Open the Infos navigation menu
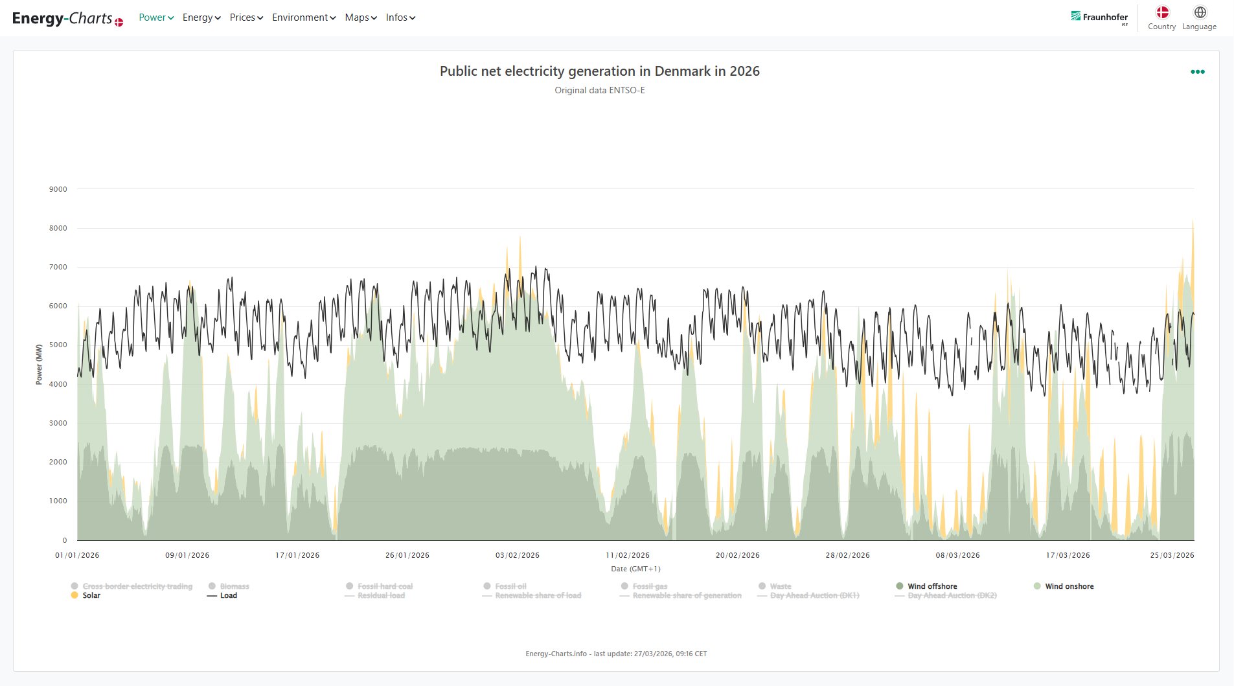 [400, 17]
